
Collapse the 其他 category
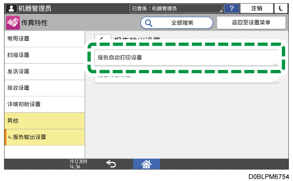[x=45, y=121]
